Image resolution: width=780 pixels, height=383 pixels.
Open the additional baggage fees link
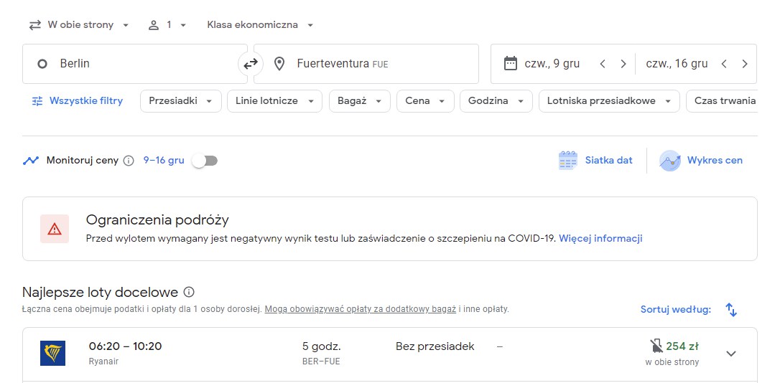(x=360, y=309)
